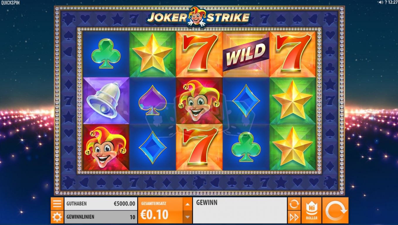Open settings via the gear icon

(57, 217)
